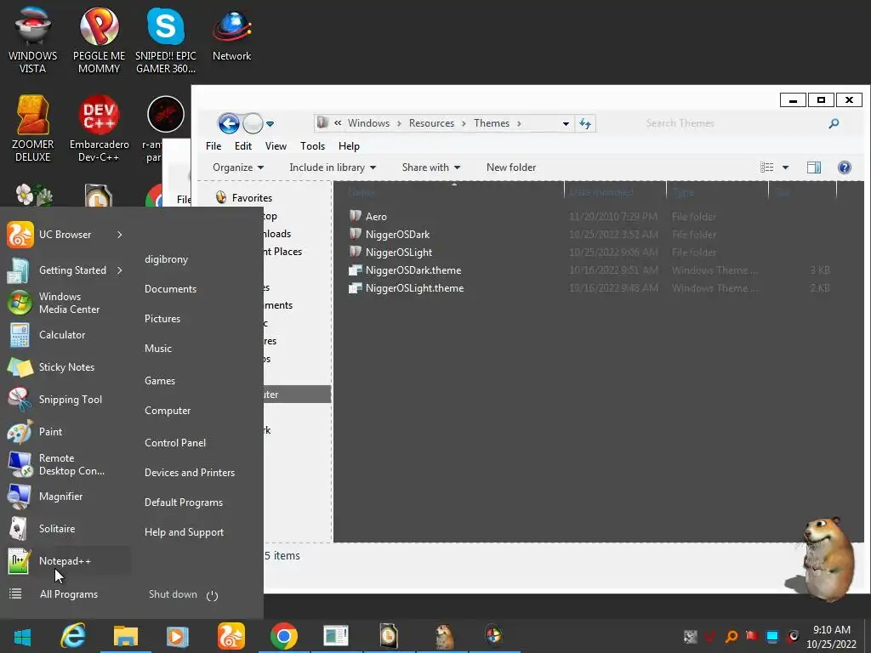Open digibrony user folder link
Viewport: 871px width, 653px height.
coord(166,259)
